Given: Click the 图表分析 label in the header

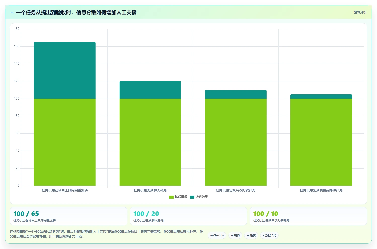Looking at the screenshot, I should [x=360, y=12].
